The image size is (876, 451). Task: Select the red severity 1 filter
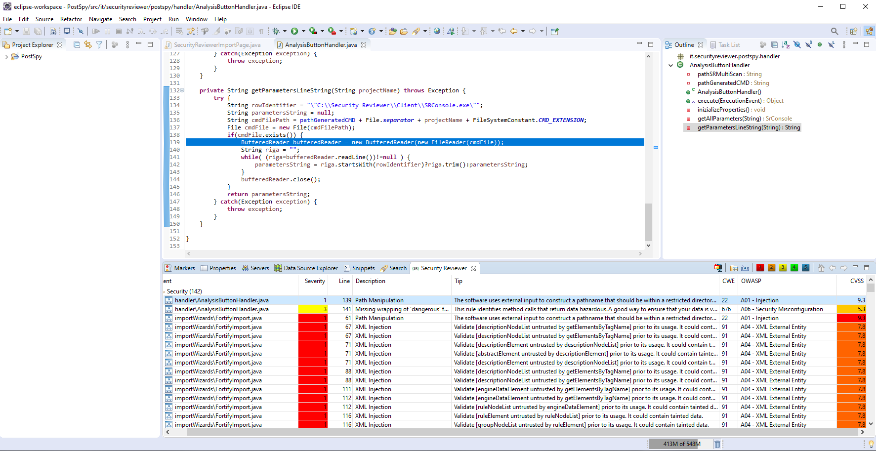coord(760,267)
